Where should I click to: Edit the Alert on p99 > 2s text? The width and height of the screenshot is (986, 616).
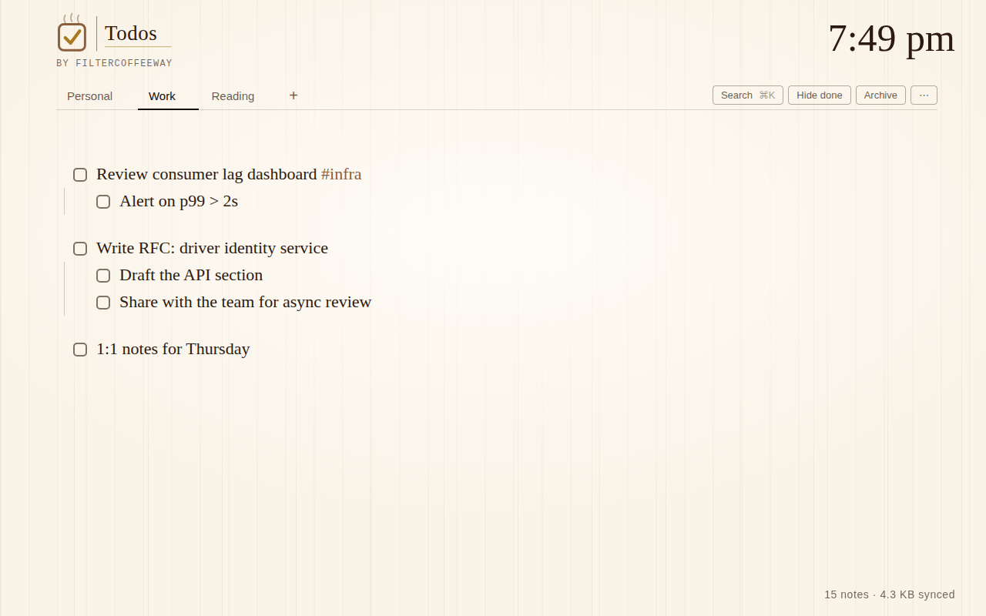[179, 201]
